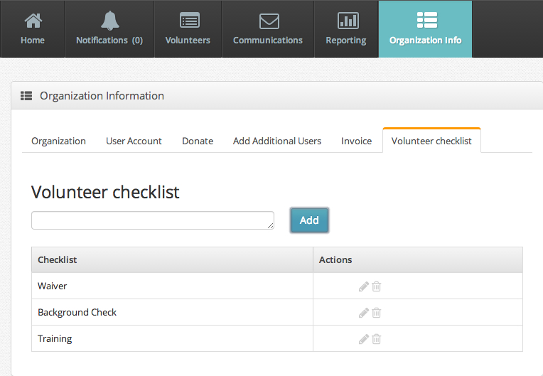This screenshot has height=376, width=543.
Task: Delete the Background Check item
Action: pos(377,313)
